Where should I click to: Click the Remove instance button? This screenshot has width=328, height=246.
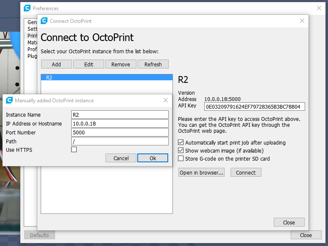point(121,64)
